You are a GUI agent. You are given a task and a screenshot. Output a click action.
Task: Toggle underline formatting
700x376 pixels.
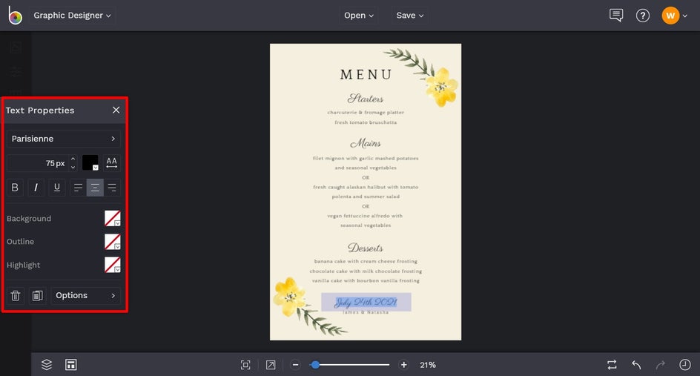(56, 188)
